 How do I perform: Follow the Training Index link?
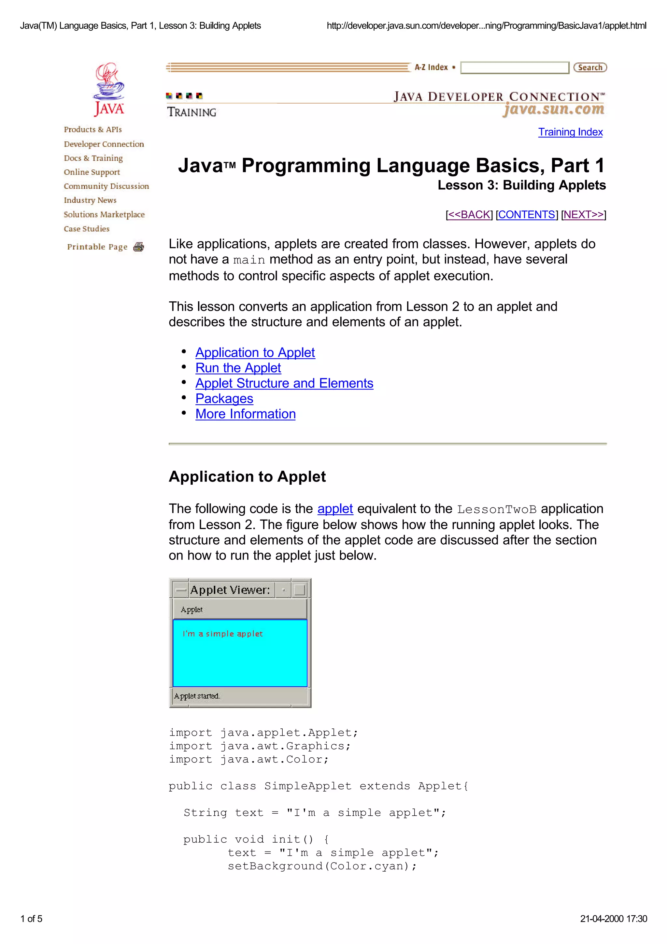[570, 132]
